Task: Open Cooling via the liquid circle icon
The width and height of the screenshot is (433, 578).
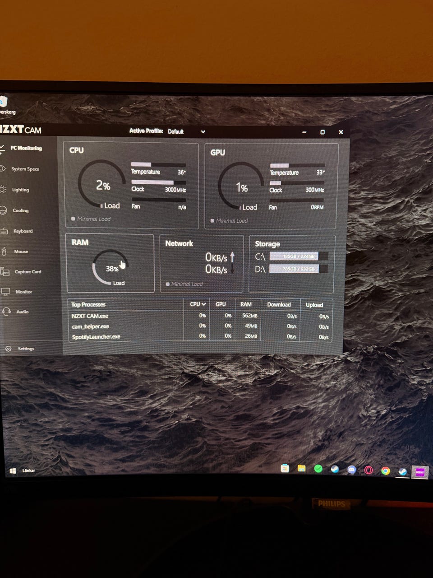Action: 3,210
